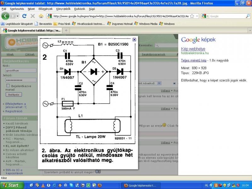Open the Súgó menu

pyautogui.click(x=92, y=9)
